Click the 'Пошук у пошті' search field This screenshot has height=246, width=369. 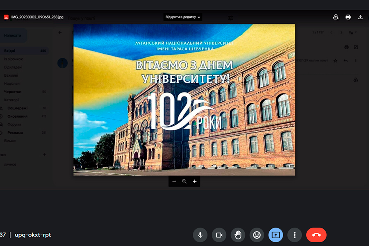pos(82,18)
